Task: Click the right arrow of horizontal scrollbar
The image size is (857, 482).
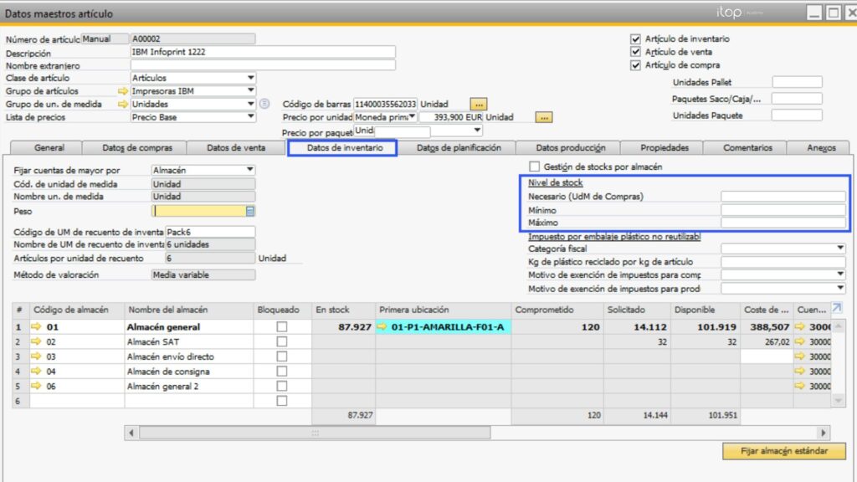Action: tap(824, 433)
